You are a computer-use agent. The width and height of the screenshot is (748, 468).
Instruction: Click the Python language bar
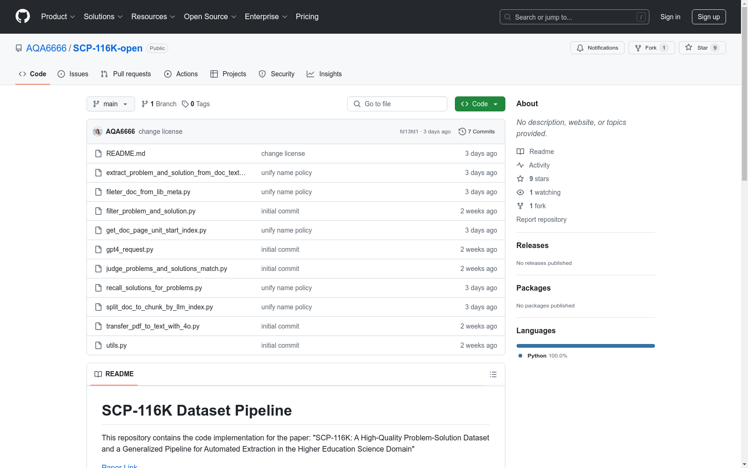point(586,346)
